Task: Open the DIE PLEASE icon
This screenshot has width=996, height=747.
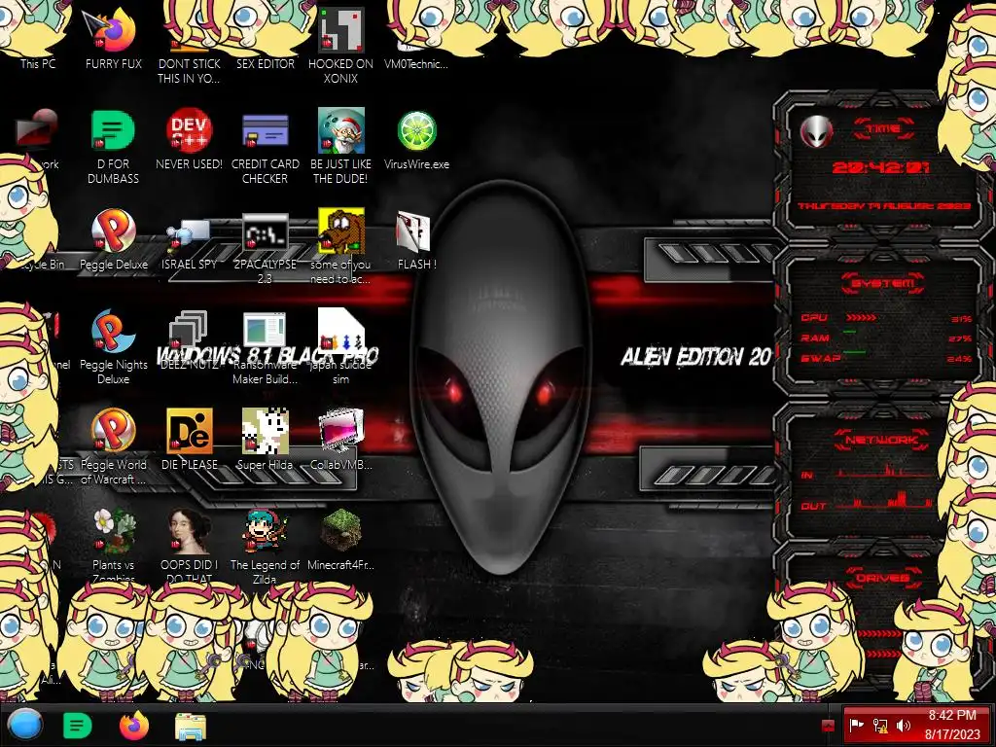Action: (190, 432)
